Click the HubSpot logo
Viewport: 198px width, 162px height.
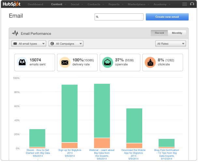12,4
